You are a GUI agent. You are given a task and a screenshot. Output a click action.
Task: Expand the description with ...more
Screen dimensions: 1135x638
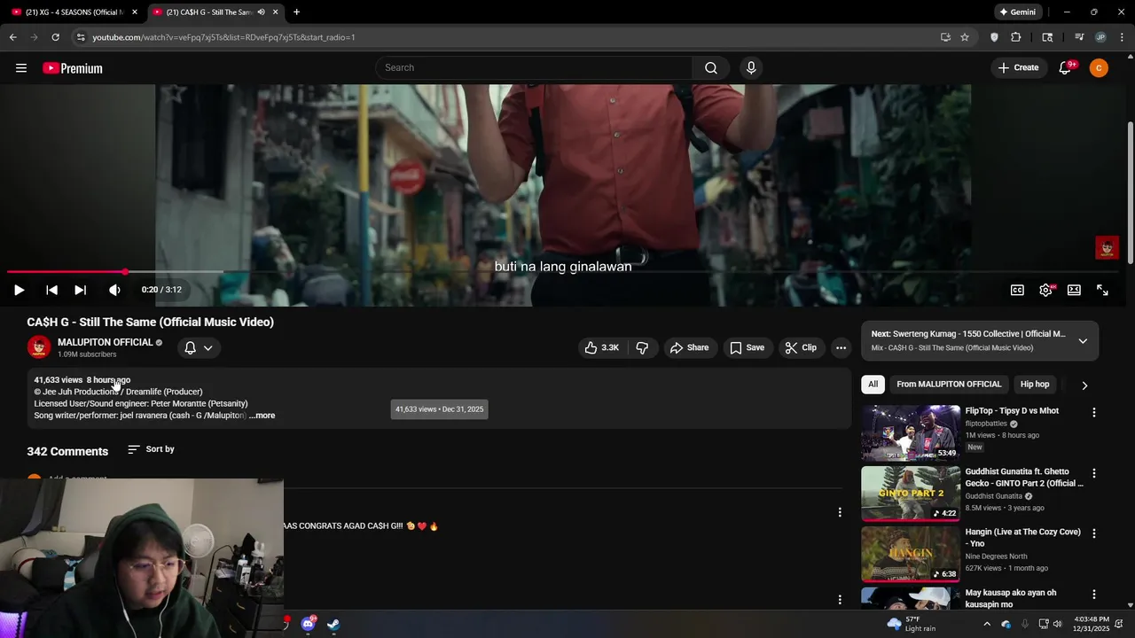pos(262,416)
